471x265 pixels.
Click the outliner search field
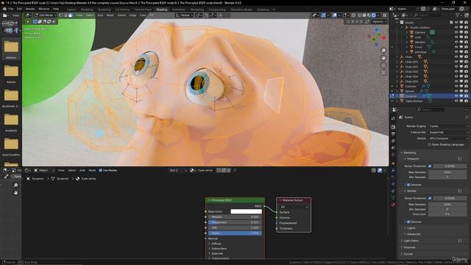tap(428, 15)
